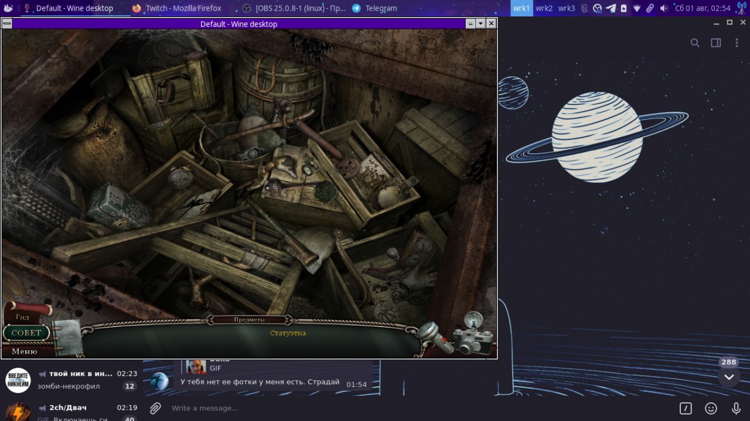Click the 288 unread messages badge
Screen dimensions: 750x421
729,362
